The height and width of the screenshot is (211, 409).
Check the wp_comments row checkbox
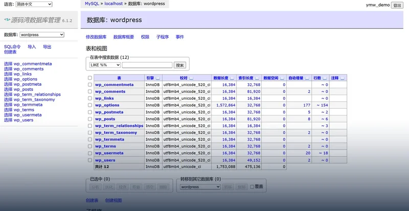(x=90, y=91)
